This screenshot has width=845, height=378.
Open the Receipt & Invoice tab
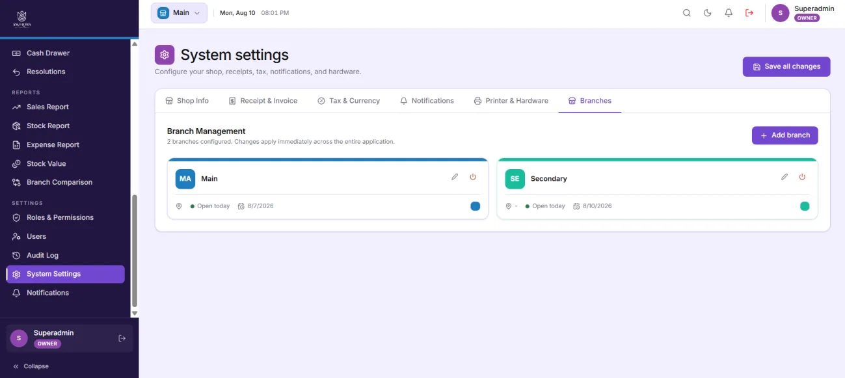(x=263, y=101)
